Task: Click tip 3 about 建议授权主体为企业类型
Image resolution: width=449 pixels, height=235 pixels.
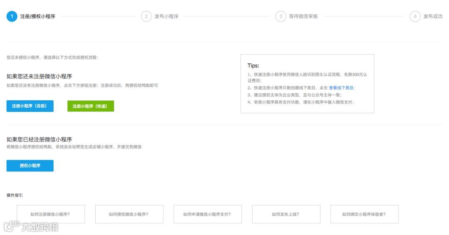Action: click(x=294, y=95)
